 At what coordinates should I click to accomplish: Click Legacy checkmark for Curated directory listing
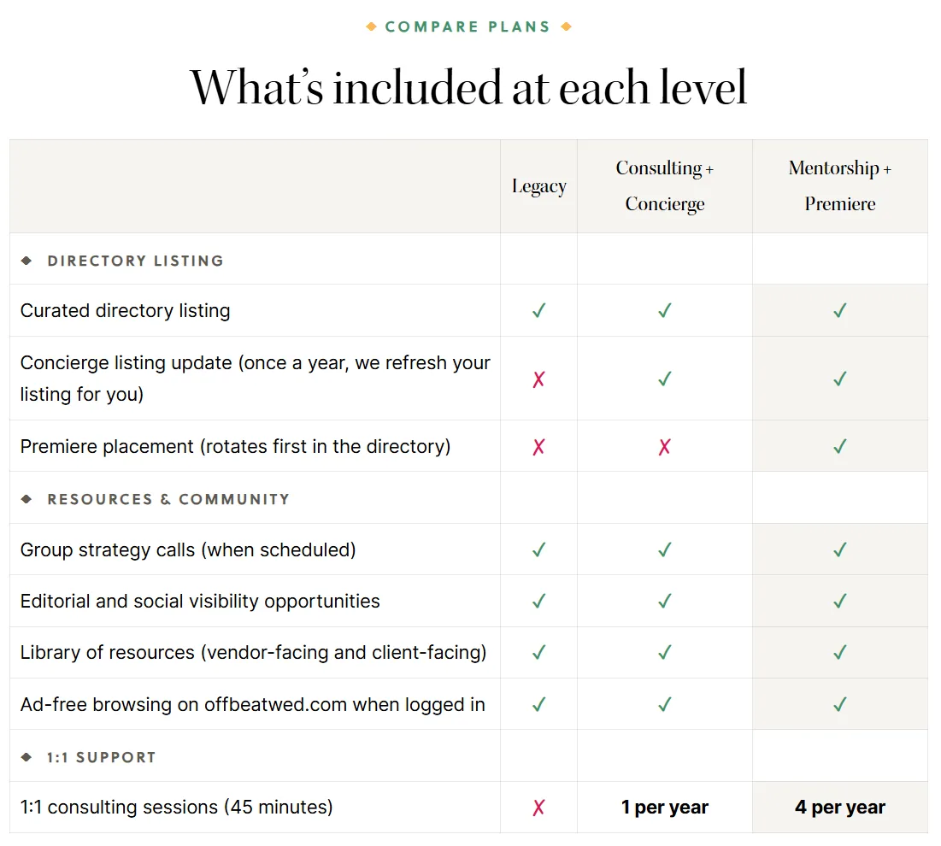(x=539, y=311)
